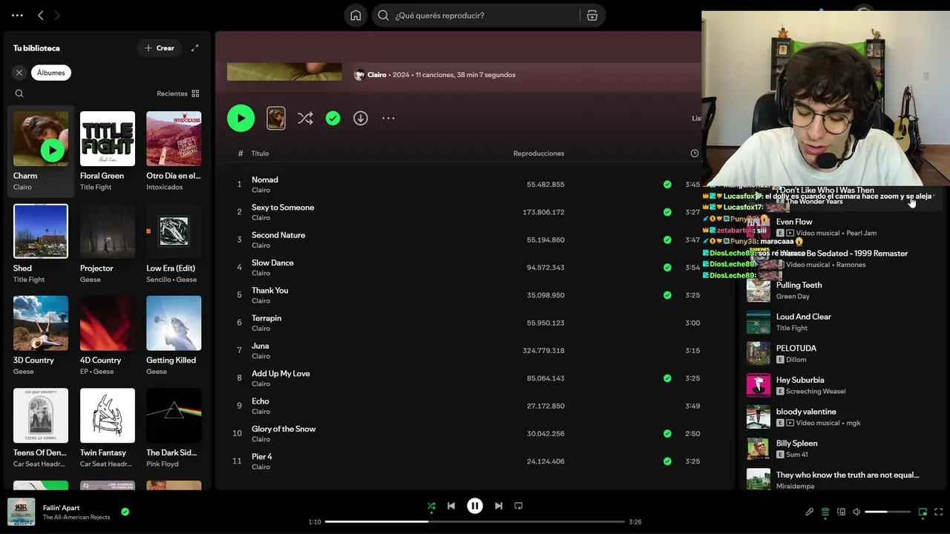Screen dimensions: 950x534
Task: Open the album more options dots
Action: pos(388,118)
